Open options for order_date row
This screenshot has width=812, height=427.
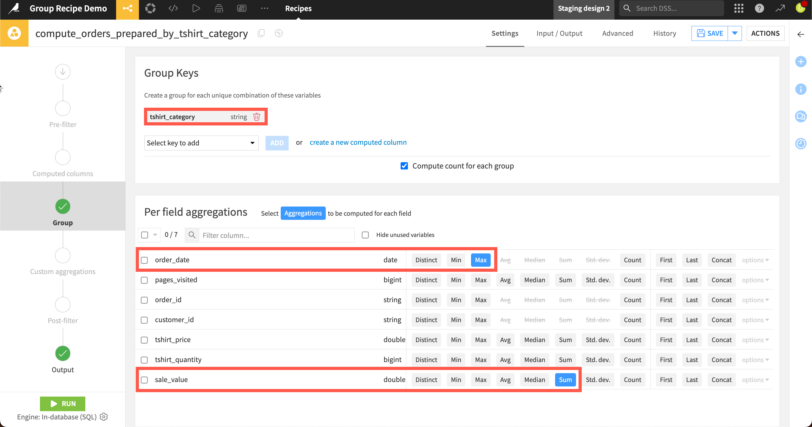click(x=755, y=260)
